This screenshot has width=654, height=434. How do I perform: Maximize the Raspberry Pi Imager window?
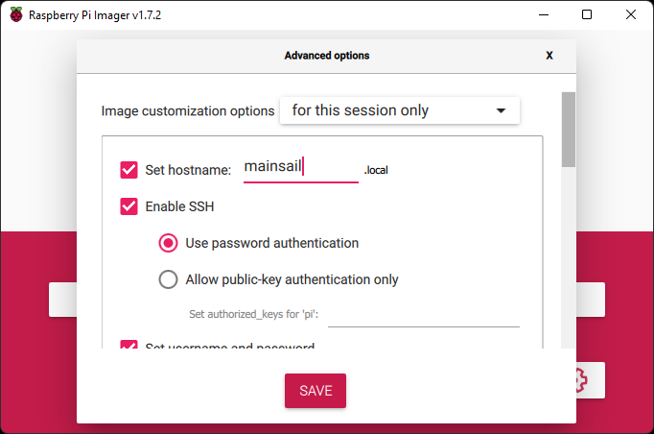click(x=587, y=14)
